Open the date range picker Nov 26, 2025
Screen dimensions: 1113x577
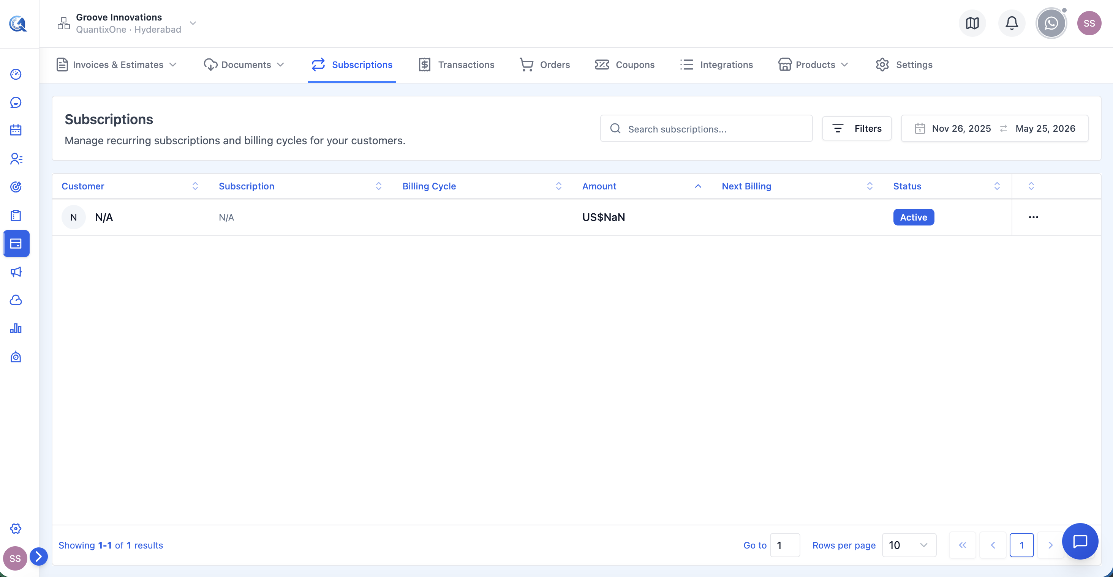(994, 128)
